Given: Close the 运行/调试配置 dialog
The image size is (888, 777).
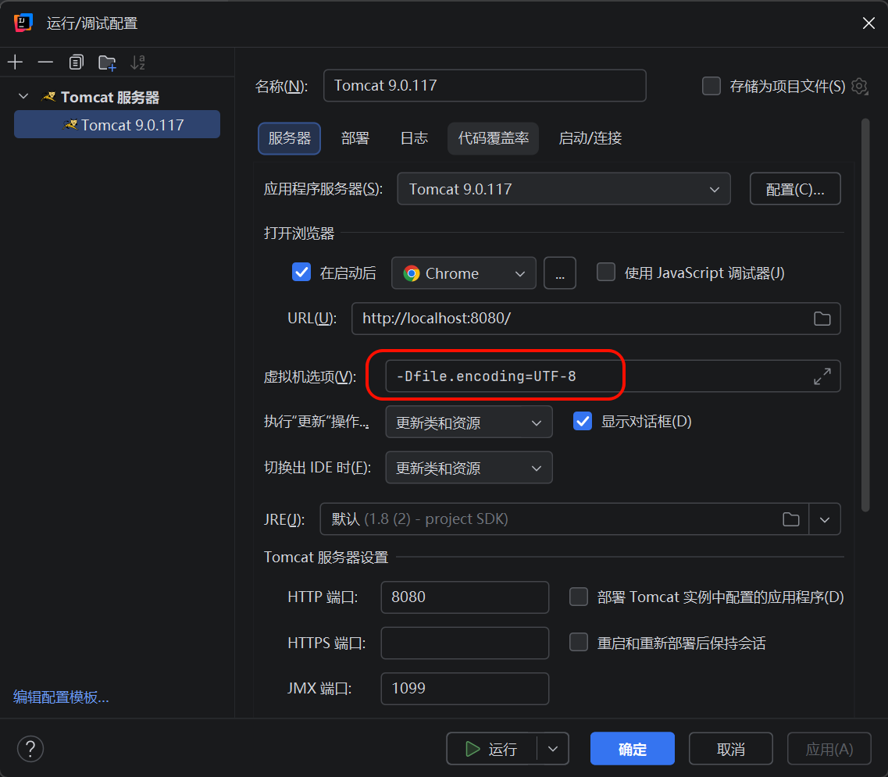Looking at the screenshot, I should pyautogui.click(x=868, y=23).
